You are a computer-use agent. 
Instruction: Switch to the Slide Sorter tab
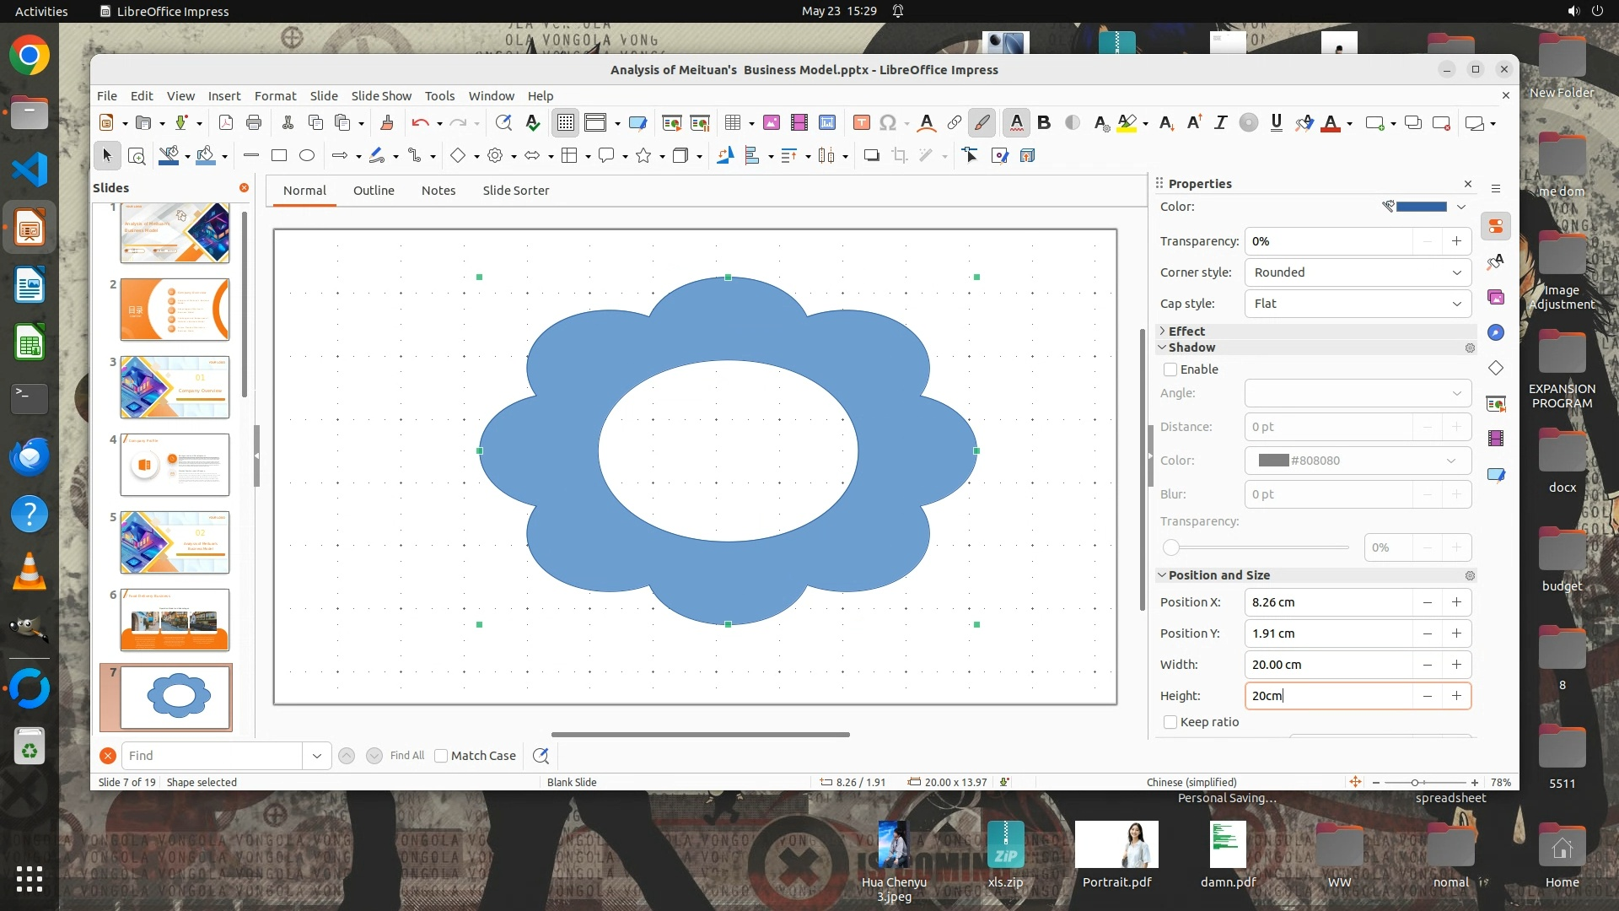515,191
